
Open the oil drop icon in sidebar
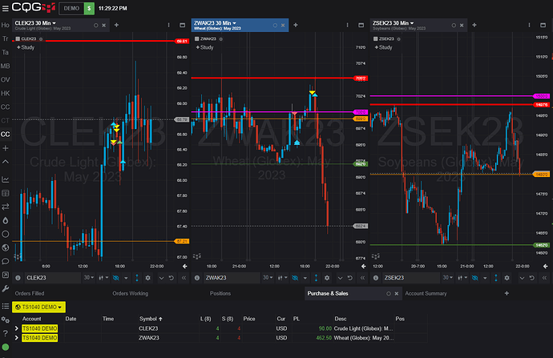tap(6, 220)
